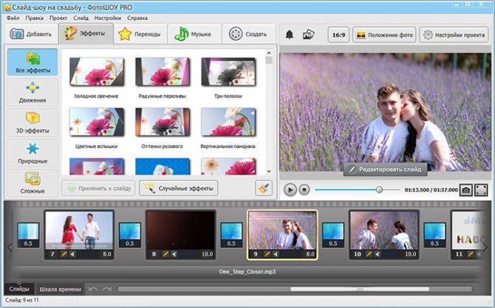Click the playback progress slider handle
This screenshot has height=308, width=495.
379,190
